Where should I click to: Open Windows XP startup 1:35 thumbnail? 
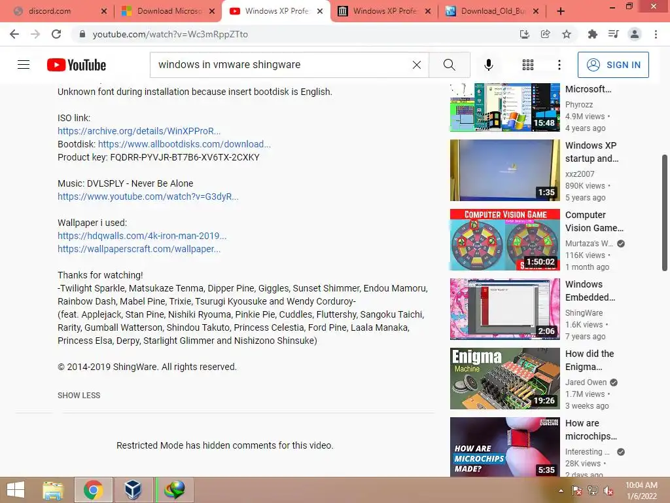[x=504, y=170]
